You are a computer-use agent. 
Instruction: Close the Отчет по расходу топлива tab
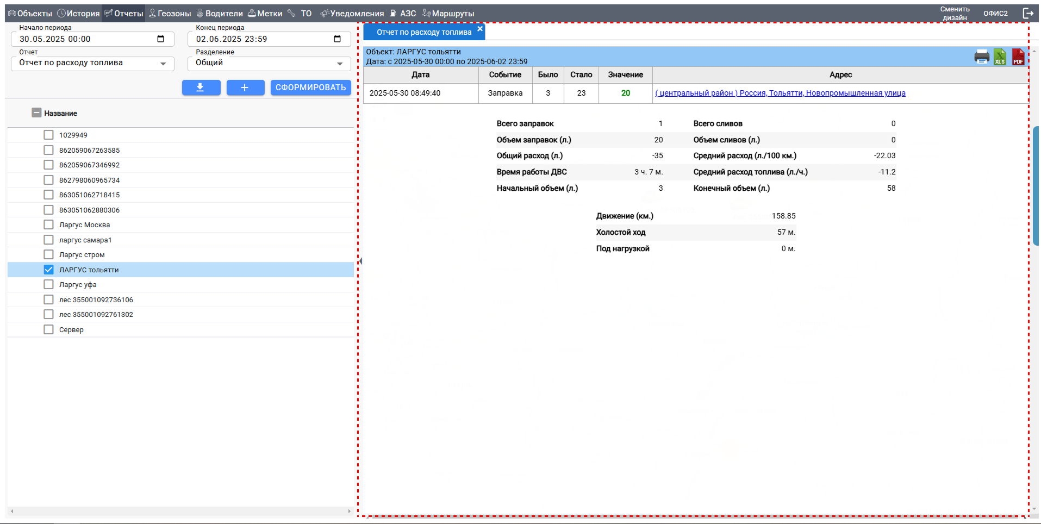pos(479,29)
